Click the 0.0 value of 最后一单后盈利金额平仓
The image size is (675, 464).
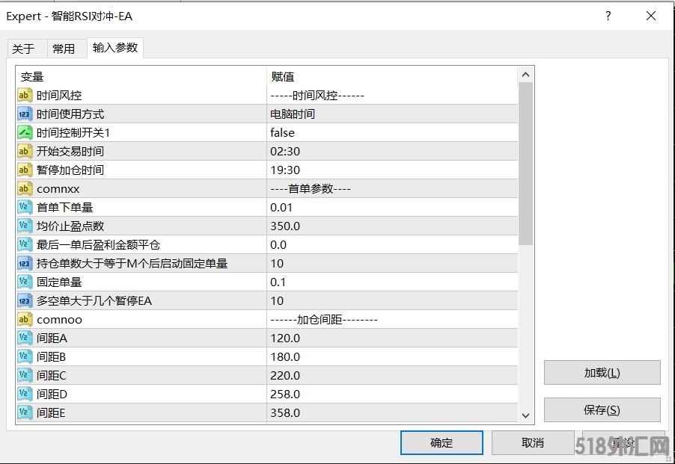392,245
